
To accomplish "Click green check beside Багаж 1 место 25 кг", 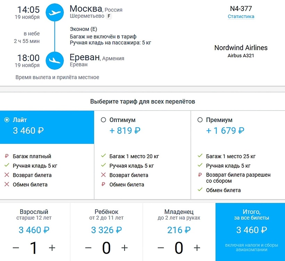I will click(x=200, y=156).
